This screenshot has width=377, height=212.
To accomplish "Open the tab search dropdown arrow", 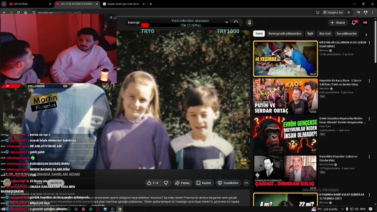I will click(x=4, y=4).
